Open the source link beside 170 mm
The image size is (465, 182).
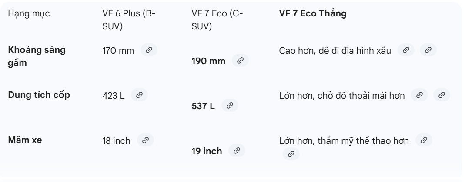point(149,50)
